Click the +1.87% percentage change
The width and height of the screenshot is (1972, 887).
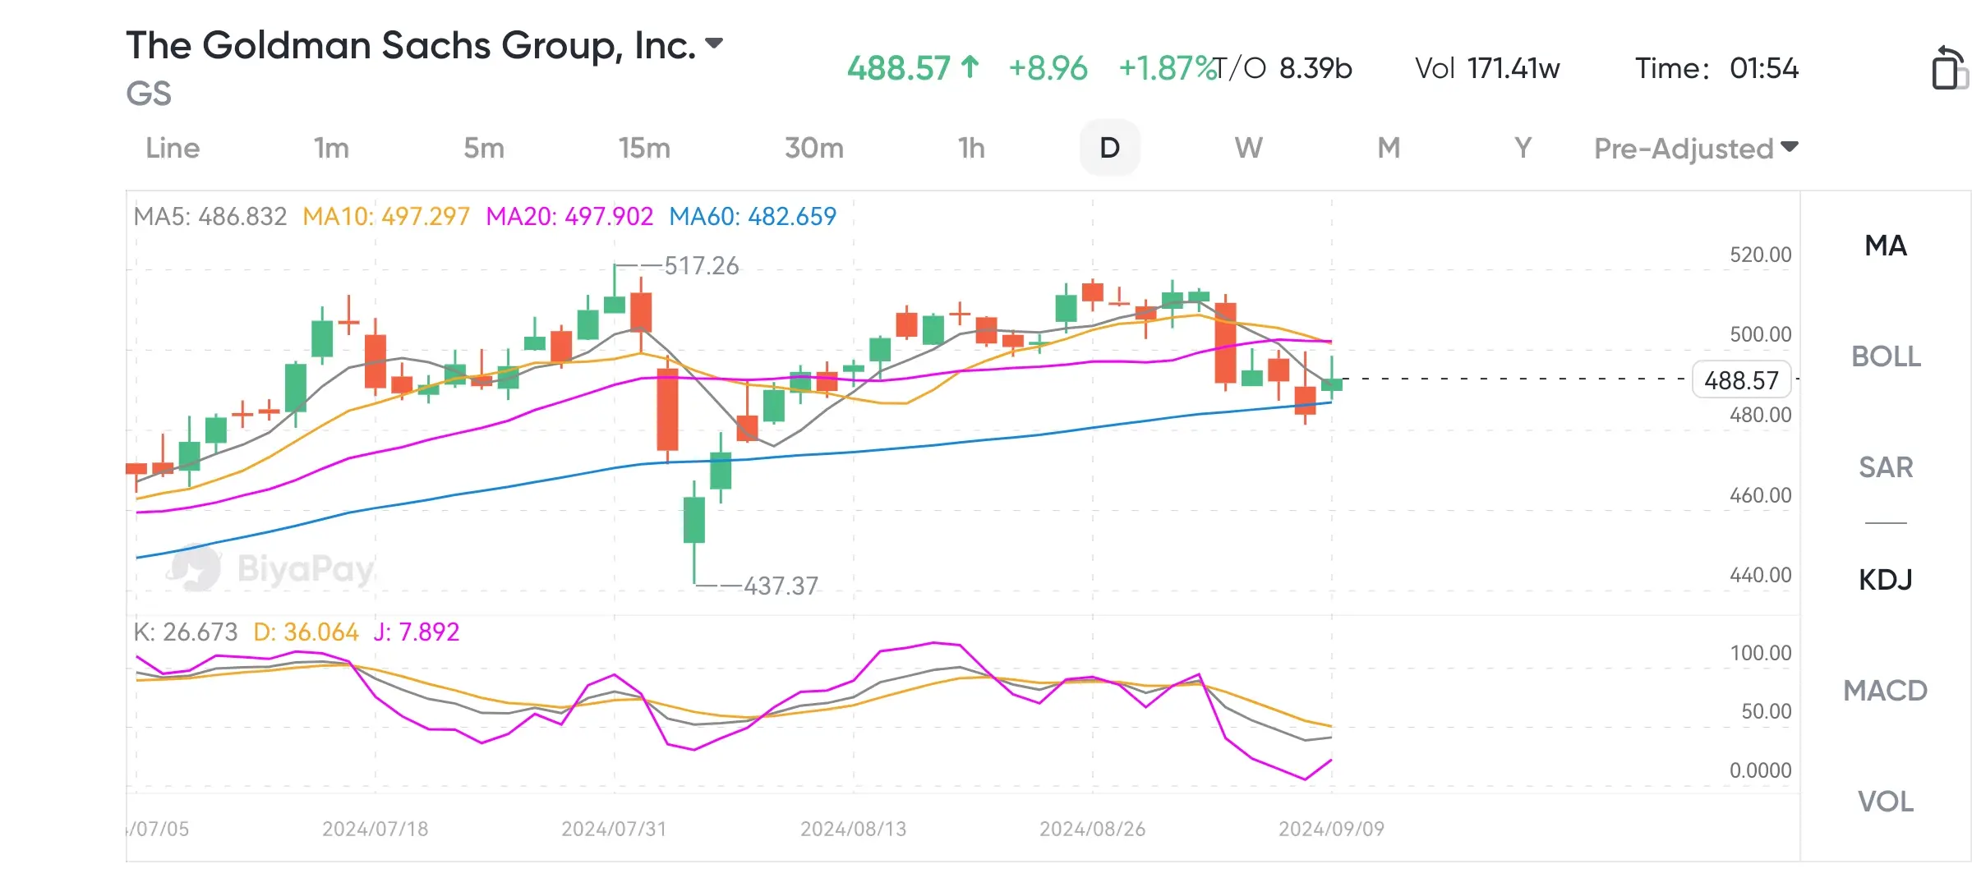pos(1167,68)
